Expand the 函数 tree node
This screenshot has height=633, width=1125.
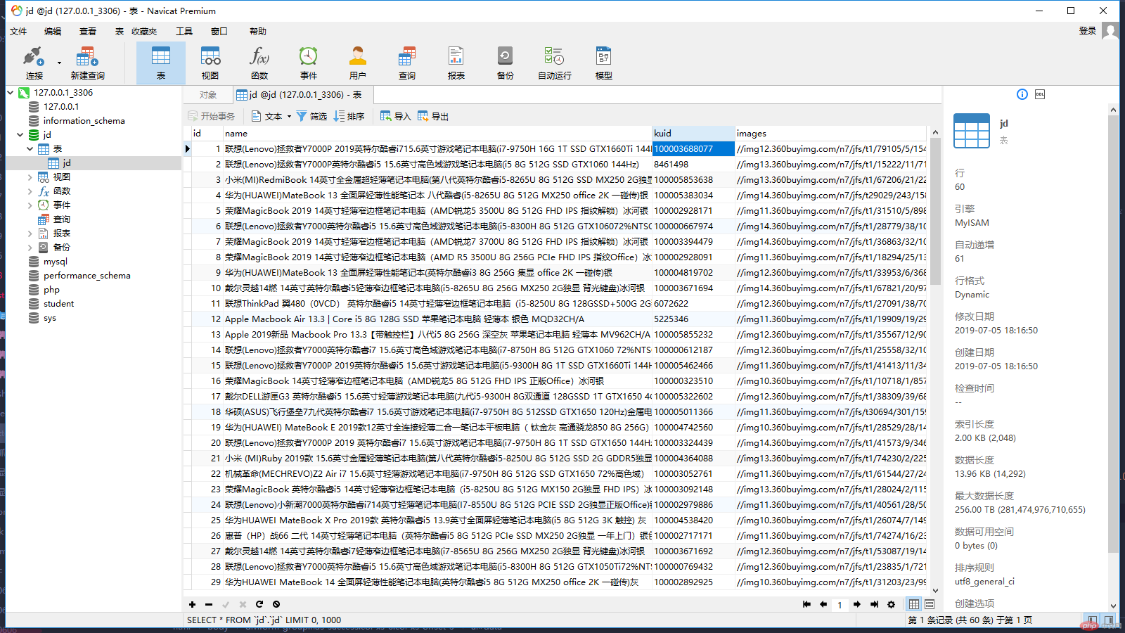pyautogui.click(x=30, y=191)
